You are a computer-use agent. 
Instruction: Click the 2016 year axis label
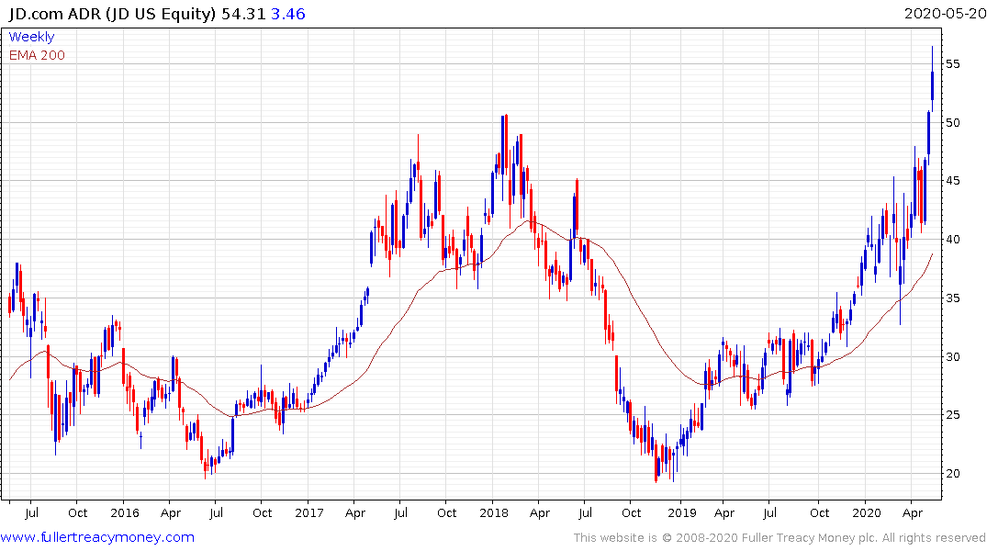125,513
